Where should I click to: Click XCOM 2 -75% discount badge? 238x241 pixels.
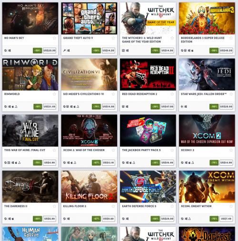214,162
